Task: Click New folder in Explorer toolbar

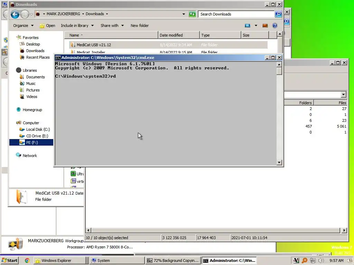Action: [140, 26]
